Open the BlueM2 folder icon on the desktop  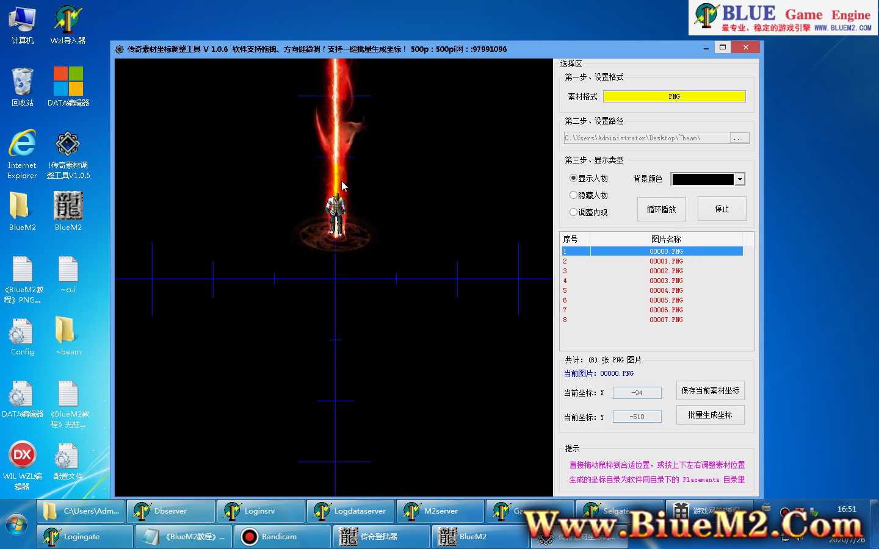(x=23, y=211)
